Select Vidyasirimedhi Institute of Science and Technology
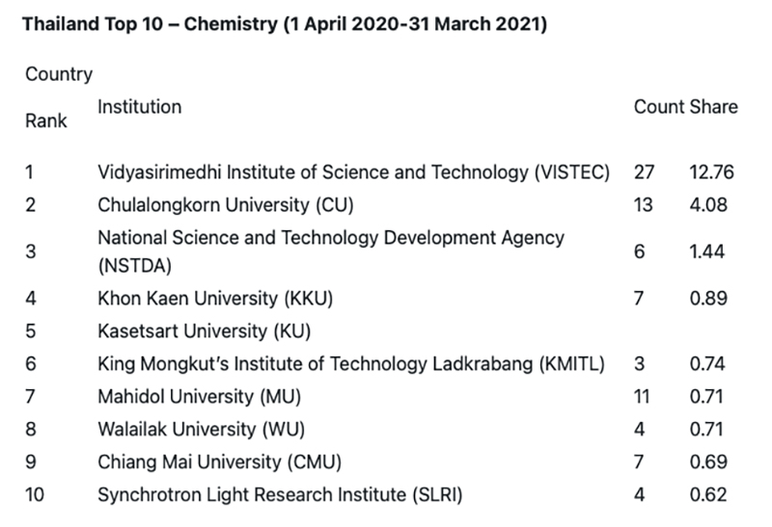The height and width of the screenshot is (527, 772). pos(354,172)
